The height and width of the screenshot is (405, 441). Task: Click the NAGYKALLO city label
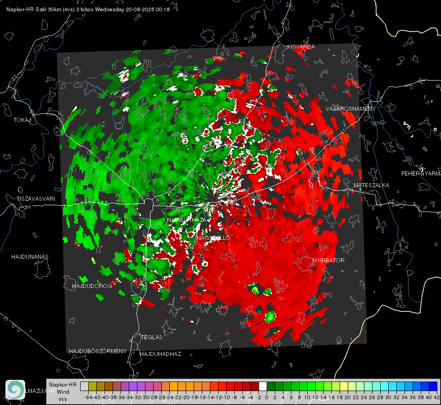click(214, 238)
